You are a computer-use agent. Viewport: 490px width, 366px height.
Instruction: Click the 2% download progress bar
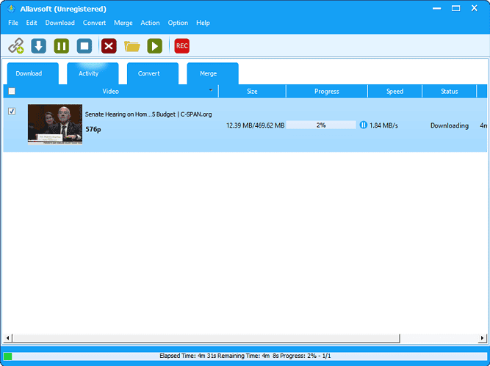click(321, 125)
